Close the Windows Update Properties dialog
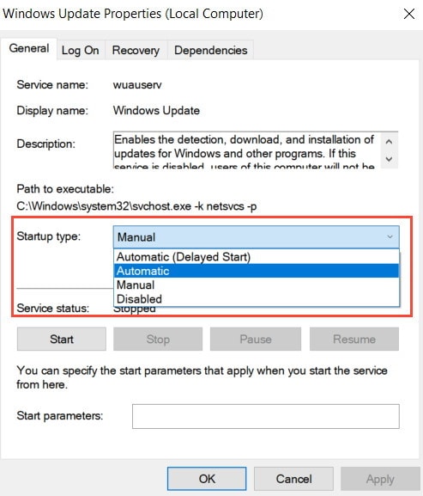 coord(409,14)
